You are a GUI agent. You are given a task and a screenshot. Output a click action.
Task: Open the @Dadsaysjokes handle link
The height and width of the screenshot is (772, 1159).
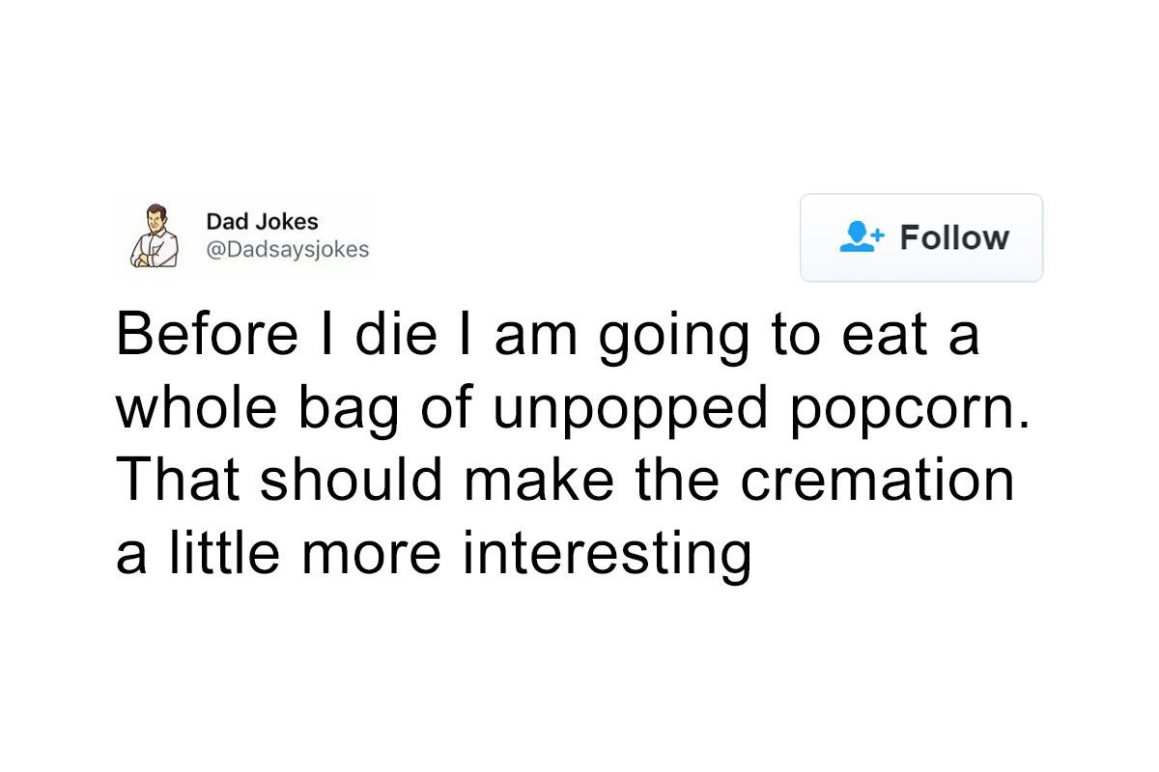click(287, 249)
